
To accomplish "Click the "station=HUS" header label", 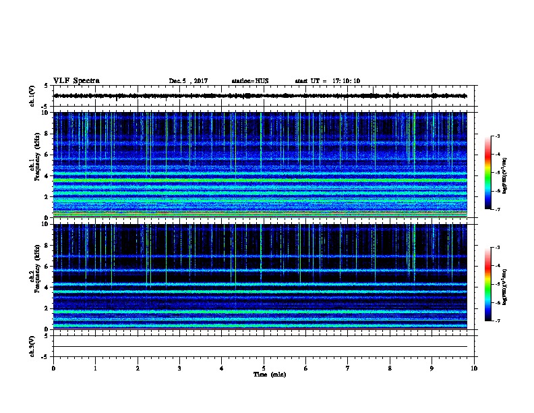I will coord(250,81).
